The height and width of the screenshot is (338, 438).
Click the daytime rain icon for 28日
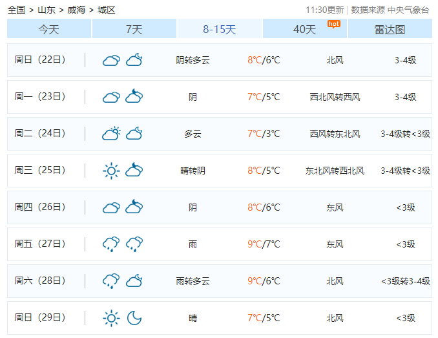111,281
